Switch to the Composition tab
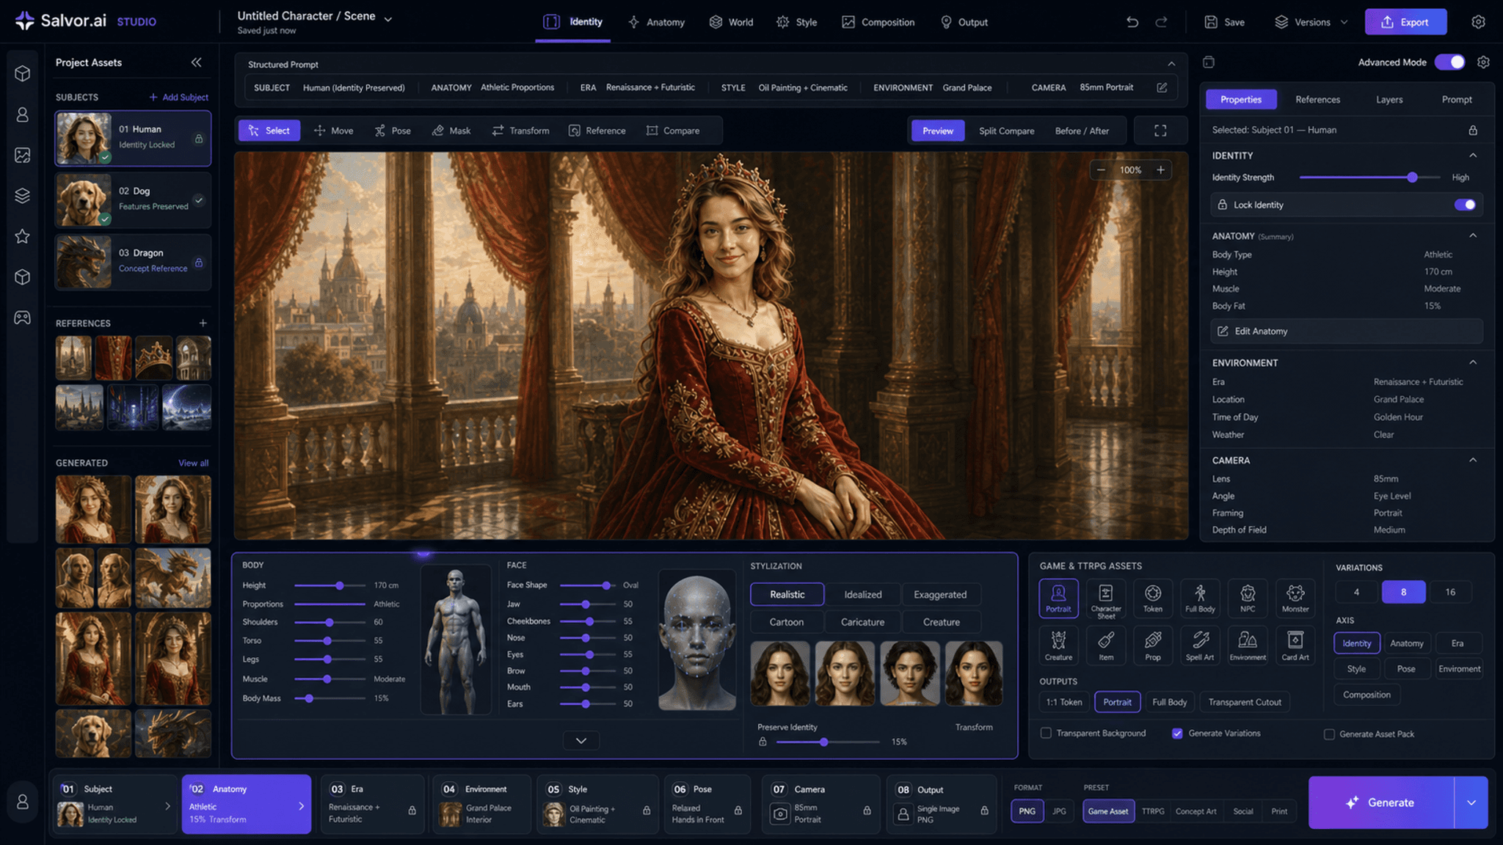 878,22
